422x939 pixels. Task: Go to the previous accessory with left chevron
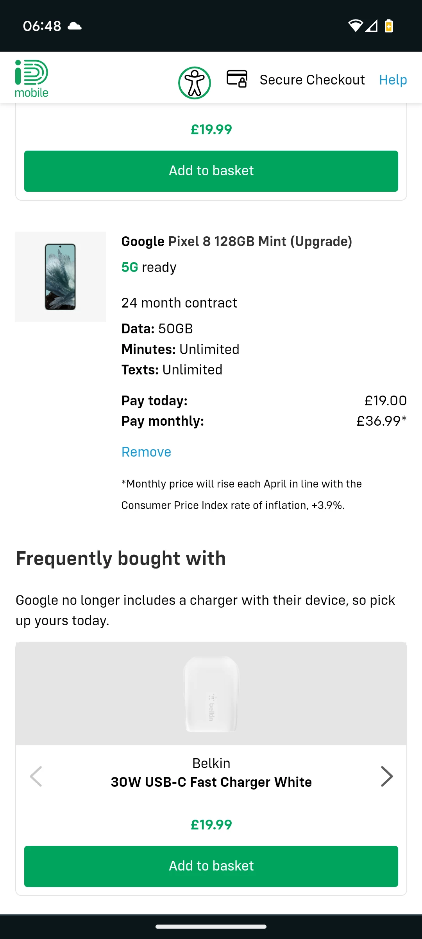click(x=36, y=776)
